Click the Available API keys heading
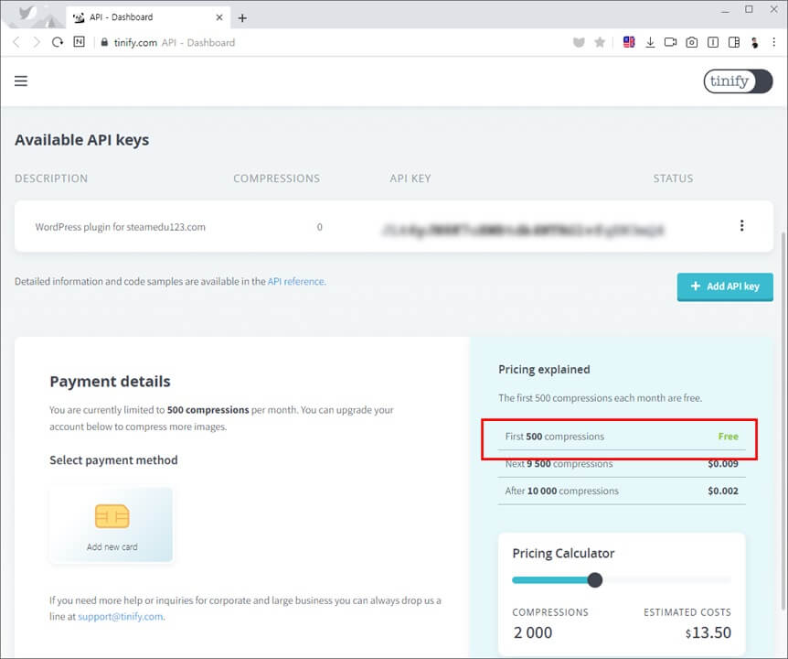The image size is (788, 659). tap(82, 140)
